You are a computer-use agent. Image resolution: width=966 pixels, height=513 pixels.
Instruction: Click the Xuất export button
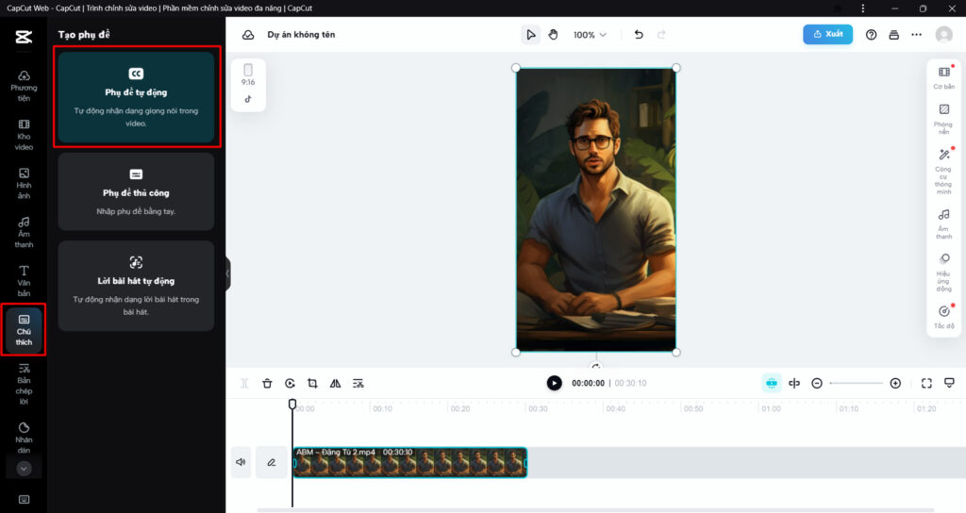[x=827, y=34]
